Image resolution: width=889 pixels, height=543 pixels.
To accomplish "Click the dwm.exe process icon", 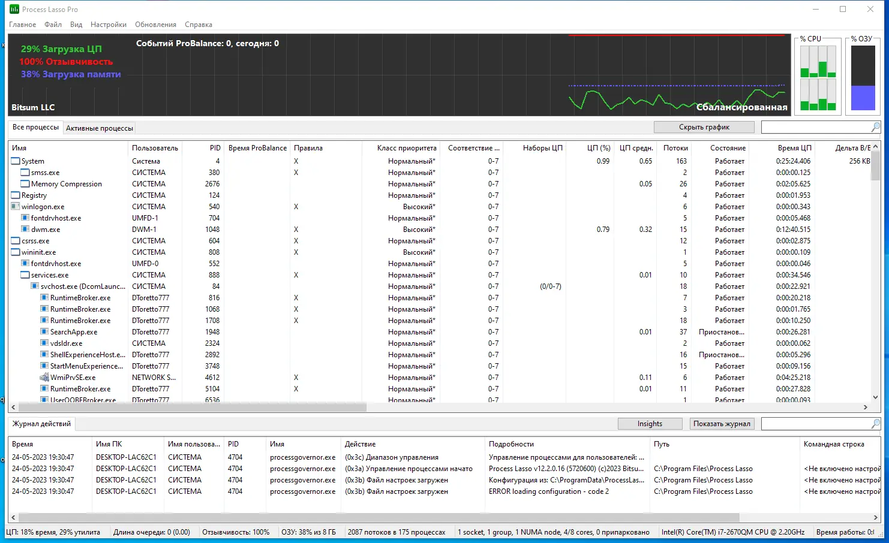I will pyautogui.click(x=25, y=230).
